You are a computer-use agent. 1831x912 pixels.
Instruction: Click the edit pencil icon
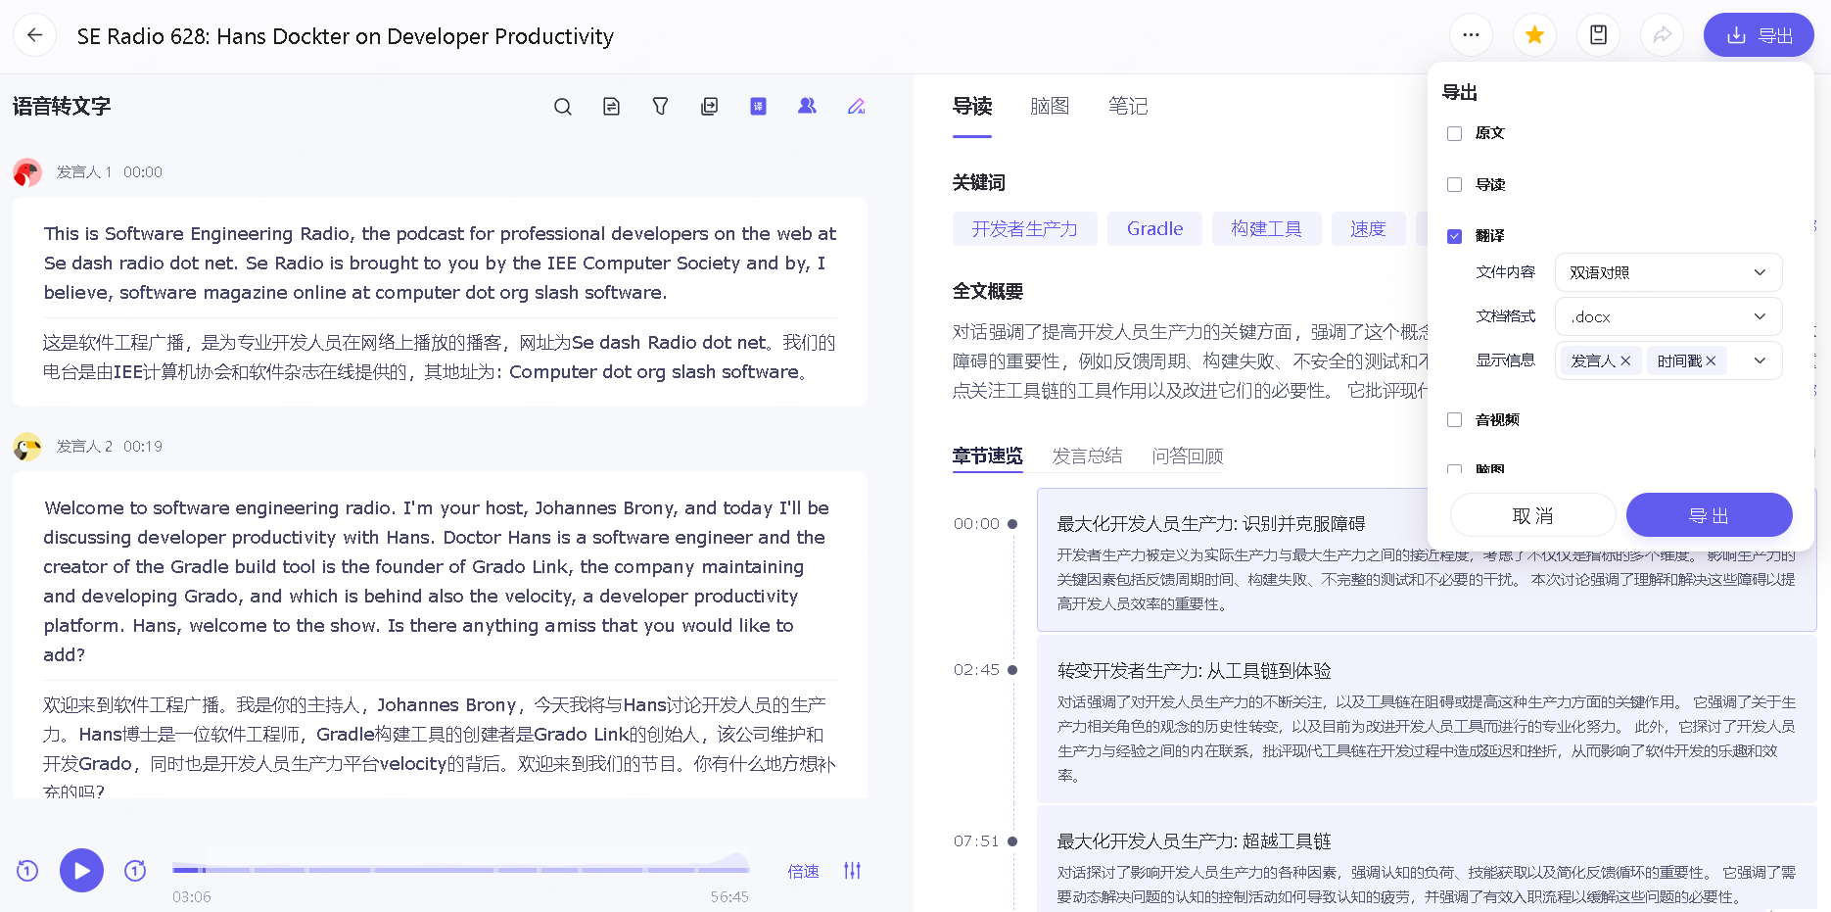point(856,107)
